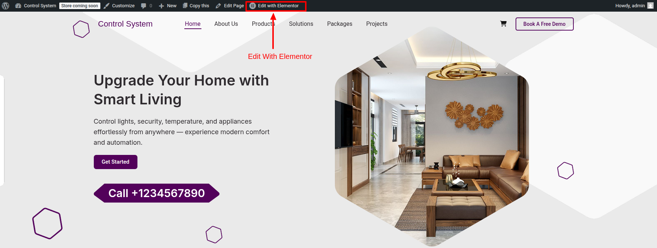The height and width of the screenshot is (248, 657).
Task: Open the shopping cart icon
Action: (x=503, y=24)
